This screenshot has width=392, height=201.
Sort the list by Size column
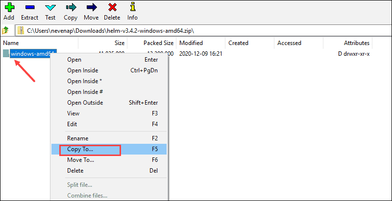coord(103,43)
